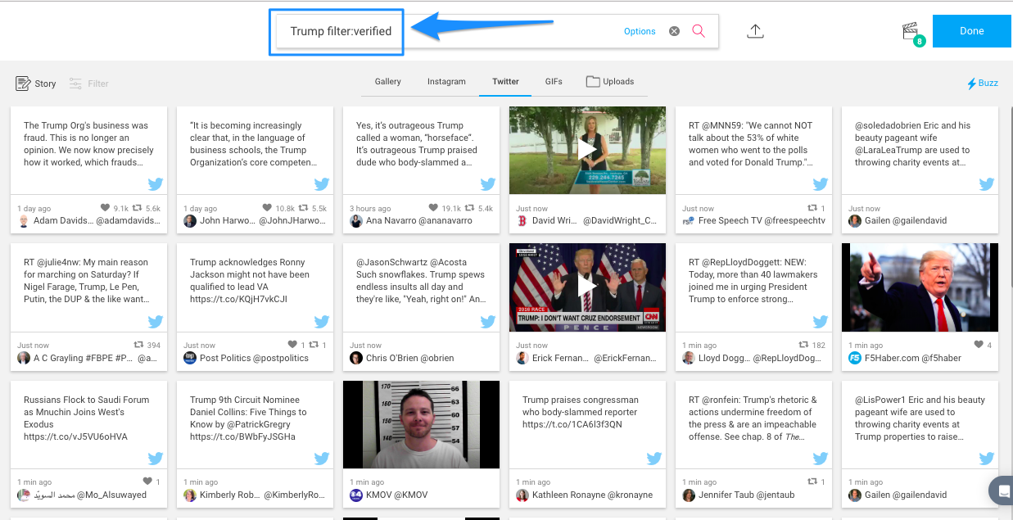Screen dimensions: 1013x520
Task: Select the Trump pointing photo thumbnail
Action: point(920,287)
